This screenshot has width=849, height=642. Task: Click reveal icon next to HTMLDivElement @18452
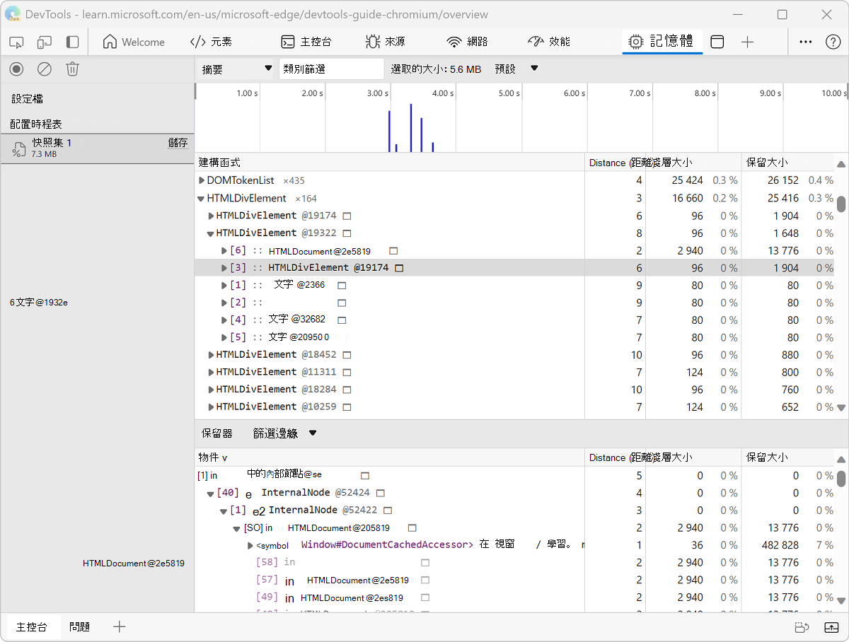[x=347, y=355]
